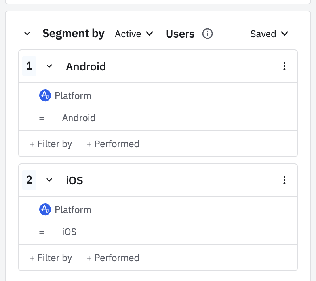This screenshot has width=316, height=281.
Task: Open the Active users type dropdown
Action: [134, 34]
